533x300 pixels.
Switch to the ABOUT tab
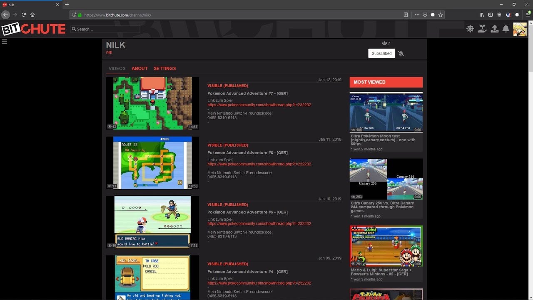[139, 68]
